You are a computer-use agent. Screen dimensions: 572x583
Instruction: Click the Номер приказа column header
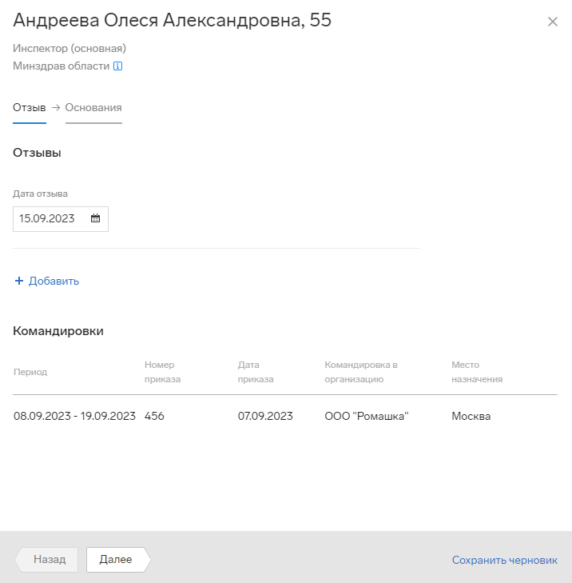tap(162, 372)
